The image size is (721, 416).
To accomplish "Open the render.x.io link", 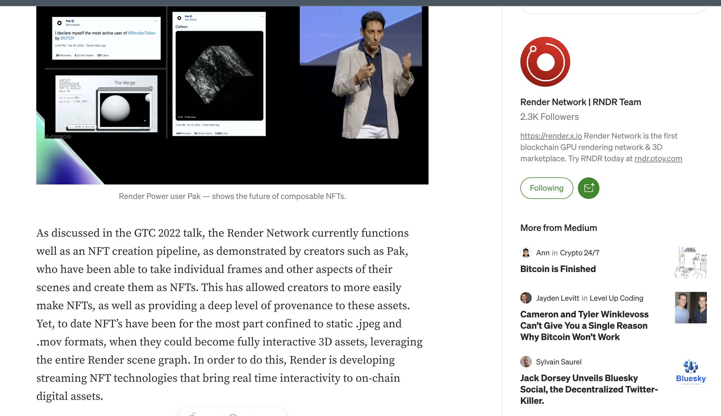I will tap(551, 136).
